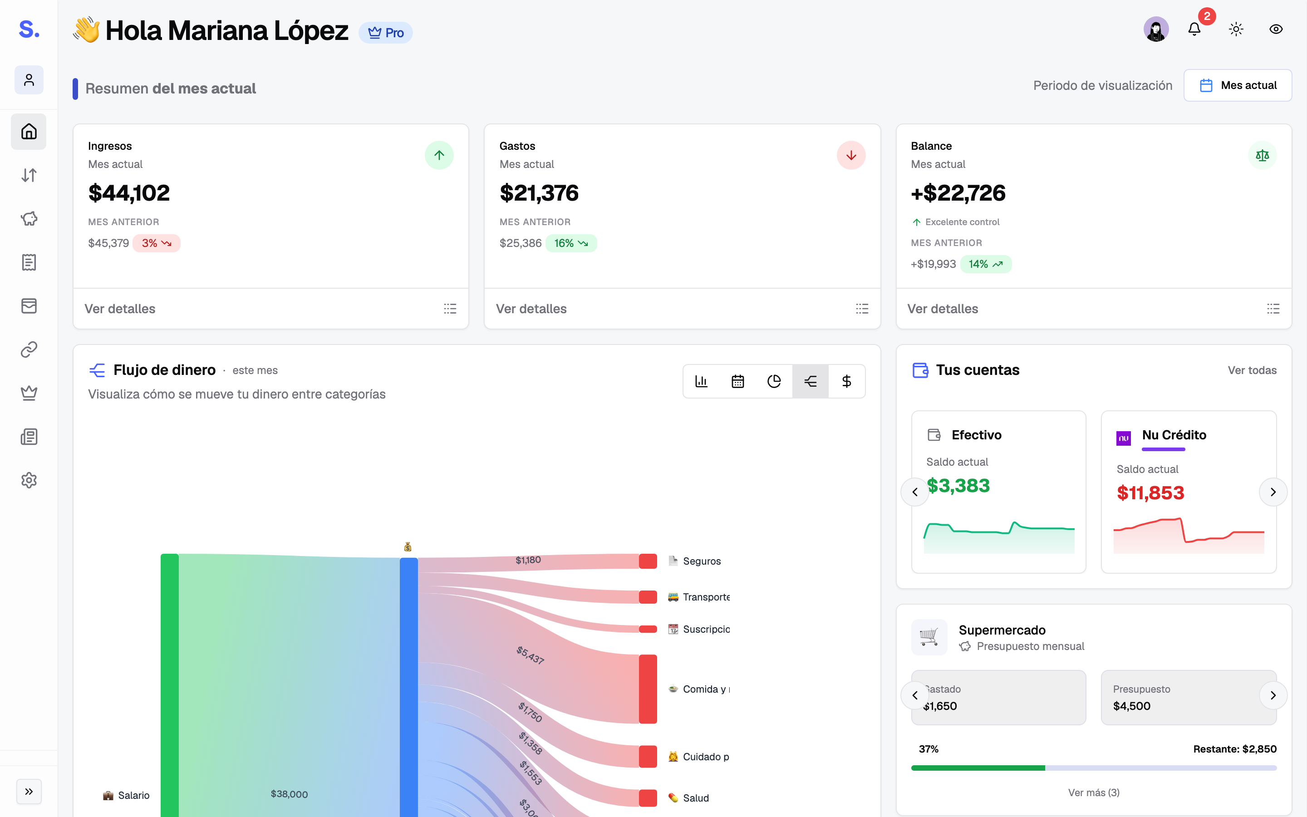Show previous account in Tus cuentas

click(915, 492)
